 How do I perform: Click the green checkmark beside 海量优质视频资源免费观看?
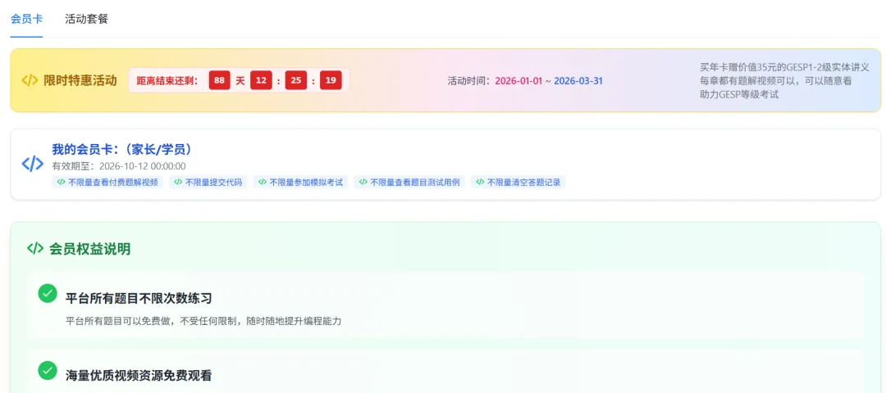(48, 370)
